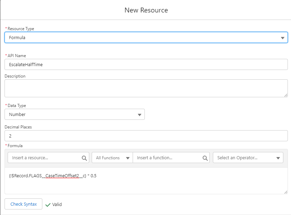This screenshot has height=215, width=291.
Task: Click the Valid status text
Action: (57, 205)
